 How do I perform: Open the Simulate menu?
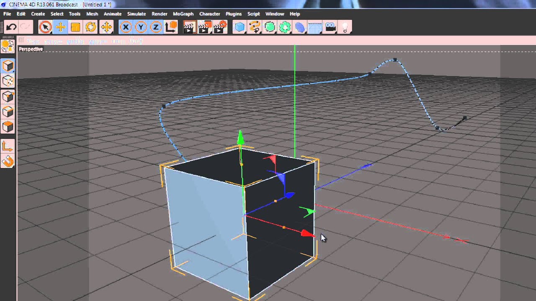[137, 14]
